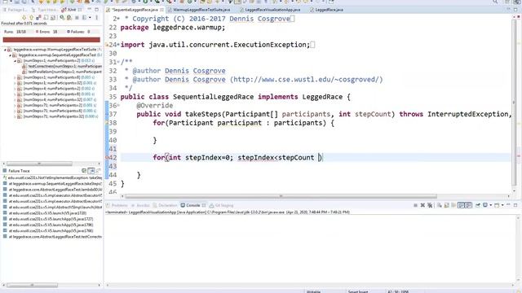Close the SequentialLeggedRace.java tab
This screenshot has height=293, width=522.
click(x=161, y=10)
